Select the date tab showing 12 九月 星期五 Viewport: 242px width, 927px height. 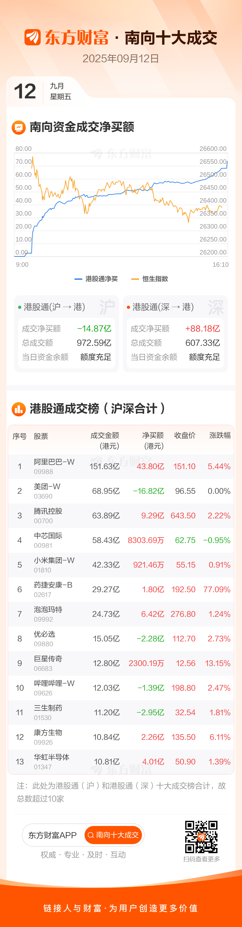[42, 92]
